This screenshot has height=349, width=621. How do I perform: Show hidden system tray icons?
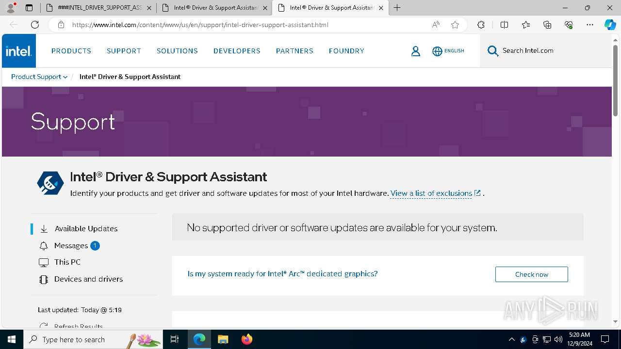(x=511, y=339)
